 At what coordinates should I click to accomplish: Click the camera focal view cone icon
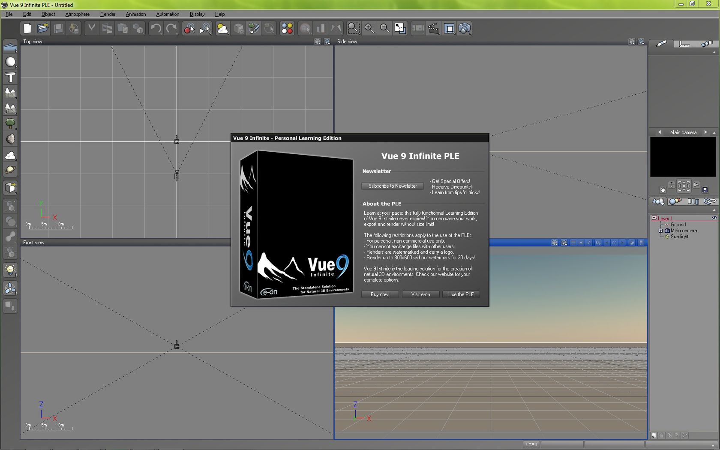point(696,185)
